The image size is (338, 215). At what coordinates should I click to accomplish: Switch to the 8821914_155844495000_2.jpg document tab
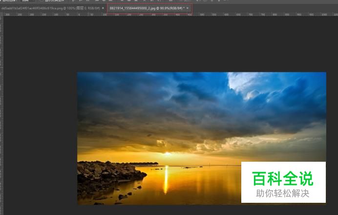coord(147,8)
